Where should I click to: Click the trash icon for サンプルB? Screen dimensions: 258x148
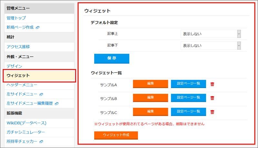[212, 98]
